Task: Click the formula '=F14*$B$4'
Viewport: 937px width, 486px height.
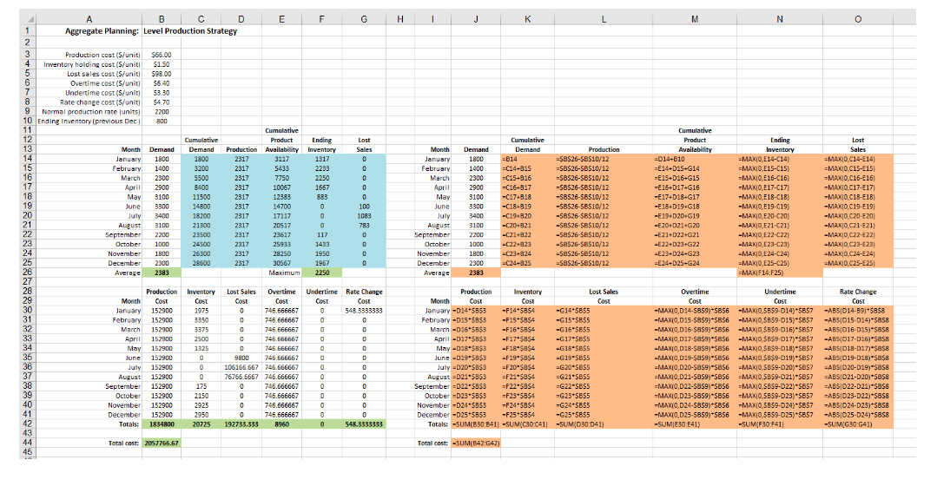Action: (527, 311)
